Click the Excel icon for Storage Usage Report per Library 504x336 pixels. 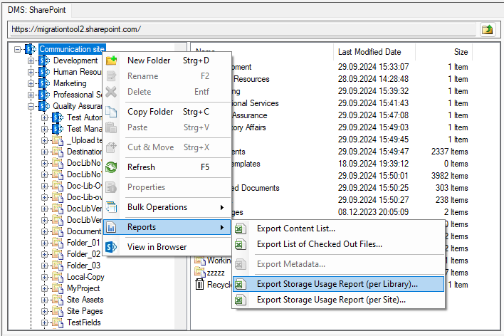240,284
